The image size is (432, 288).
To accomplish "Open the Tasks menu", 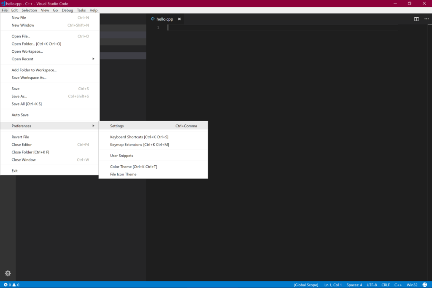I will click(x=81, y=10).
